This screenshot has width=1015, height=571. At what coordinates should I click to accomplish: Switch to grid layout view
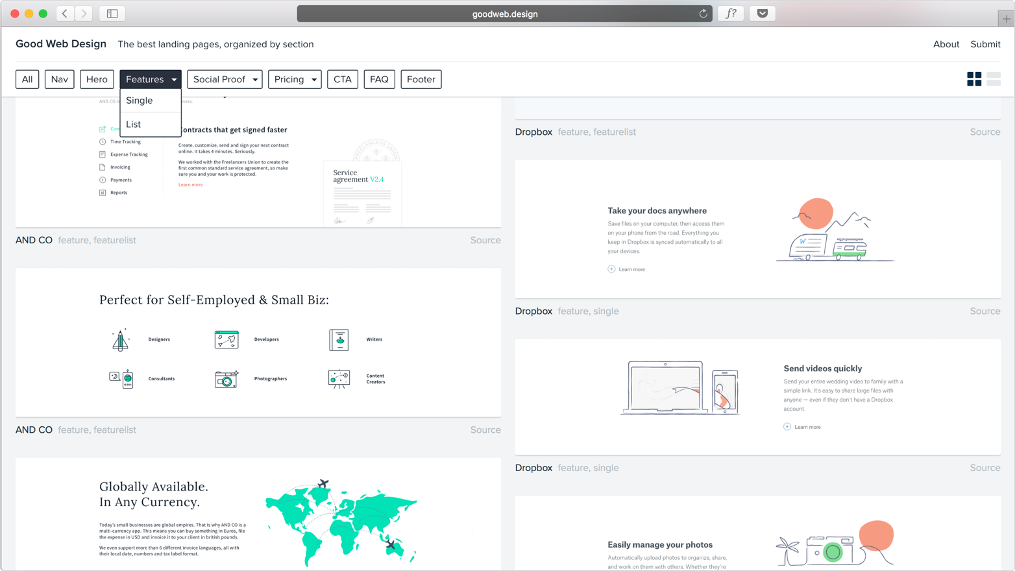[974, 79]
